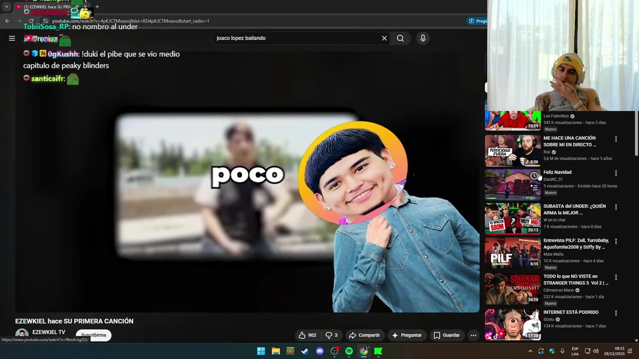Open Entrevista PILF video title
Viewport: 639px width, 359px height.
(576, 244)
